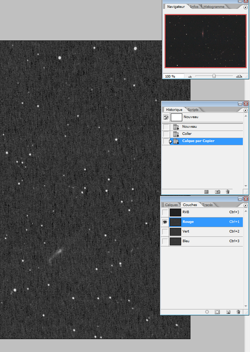Select the Couches tab

(x=190, y=205)
